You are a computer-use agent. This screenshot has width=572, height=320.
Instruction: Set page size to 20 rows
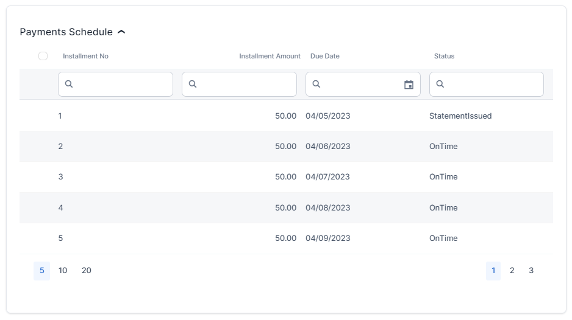pos(87,271)
